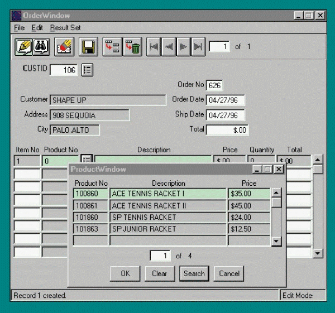Image resolution: width=335 pixels, height=313 pixels.
Task: Open the File menu
Action: (x=19, y=27)
